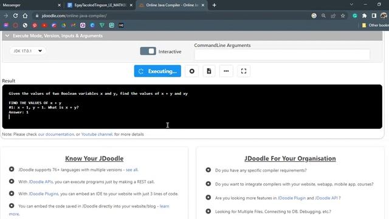The height and width of the screenshot is (219, 389).
Task: Open the first purple bookmark icon
Action: (6, 25)
